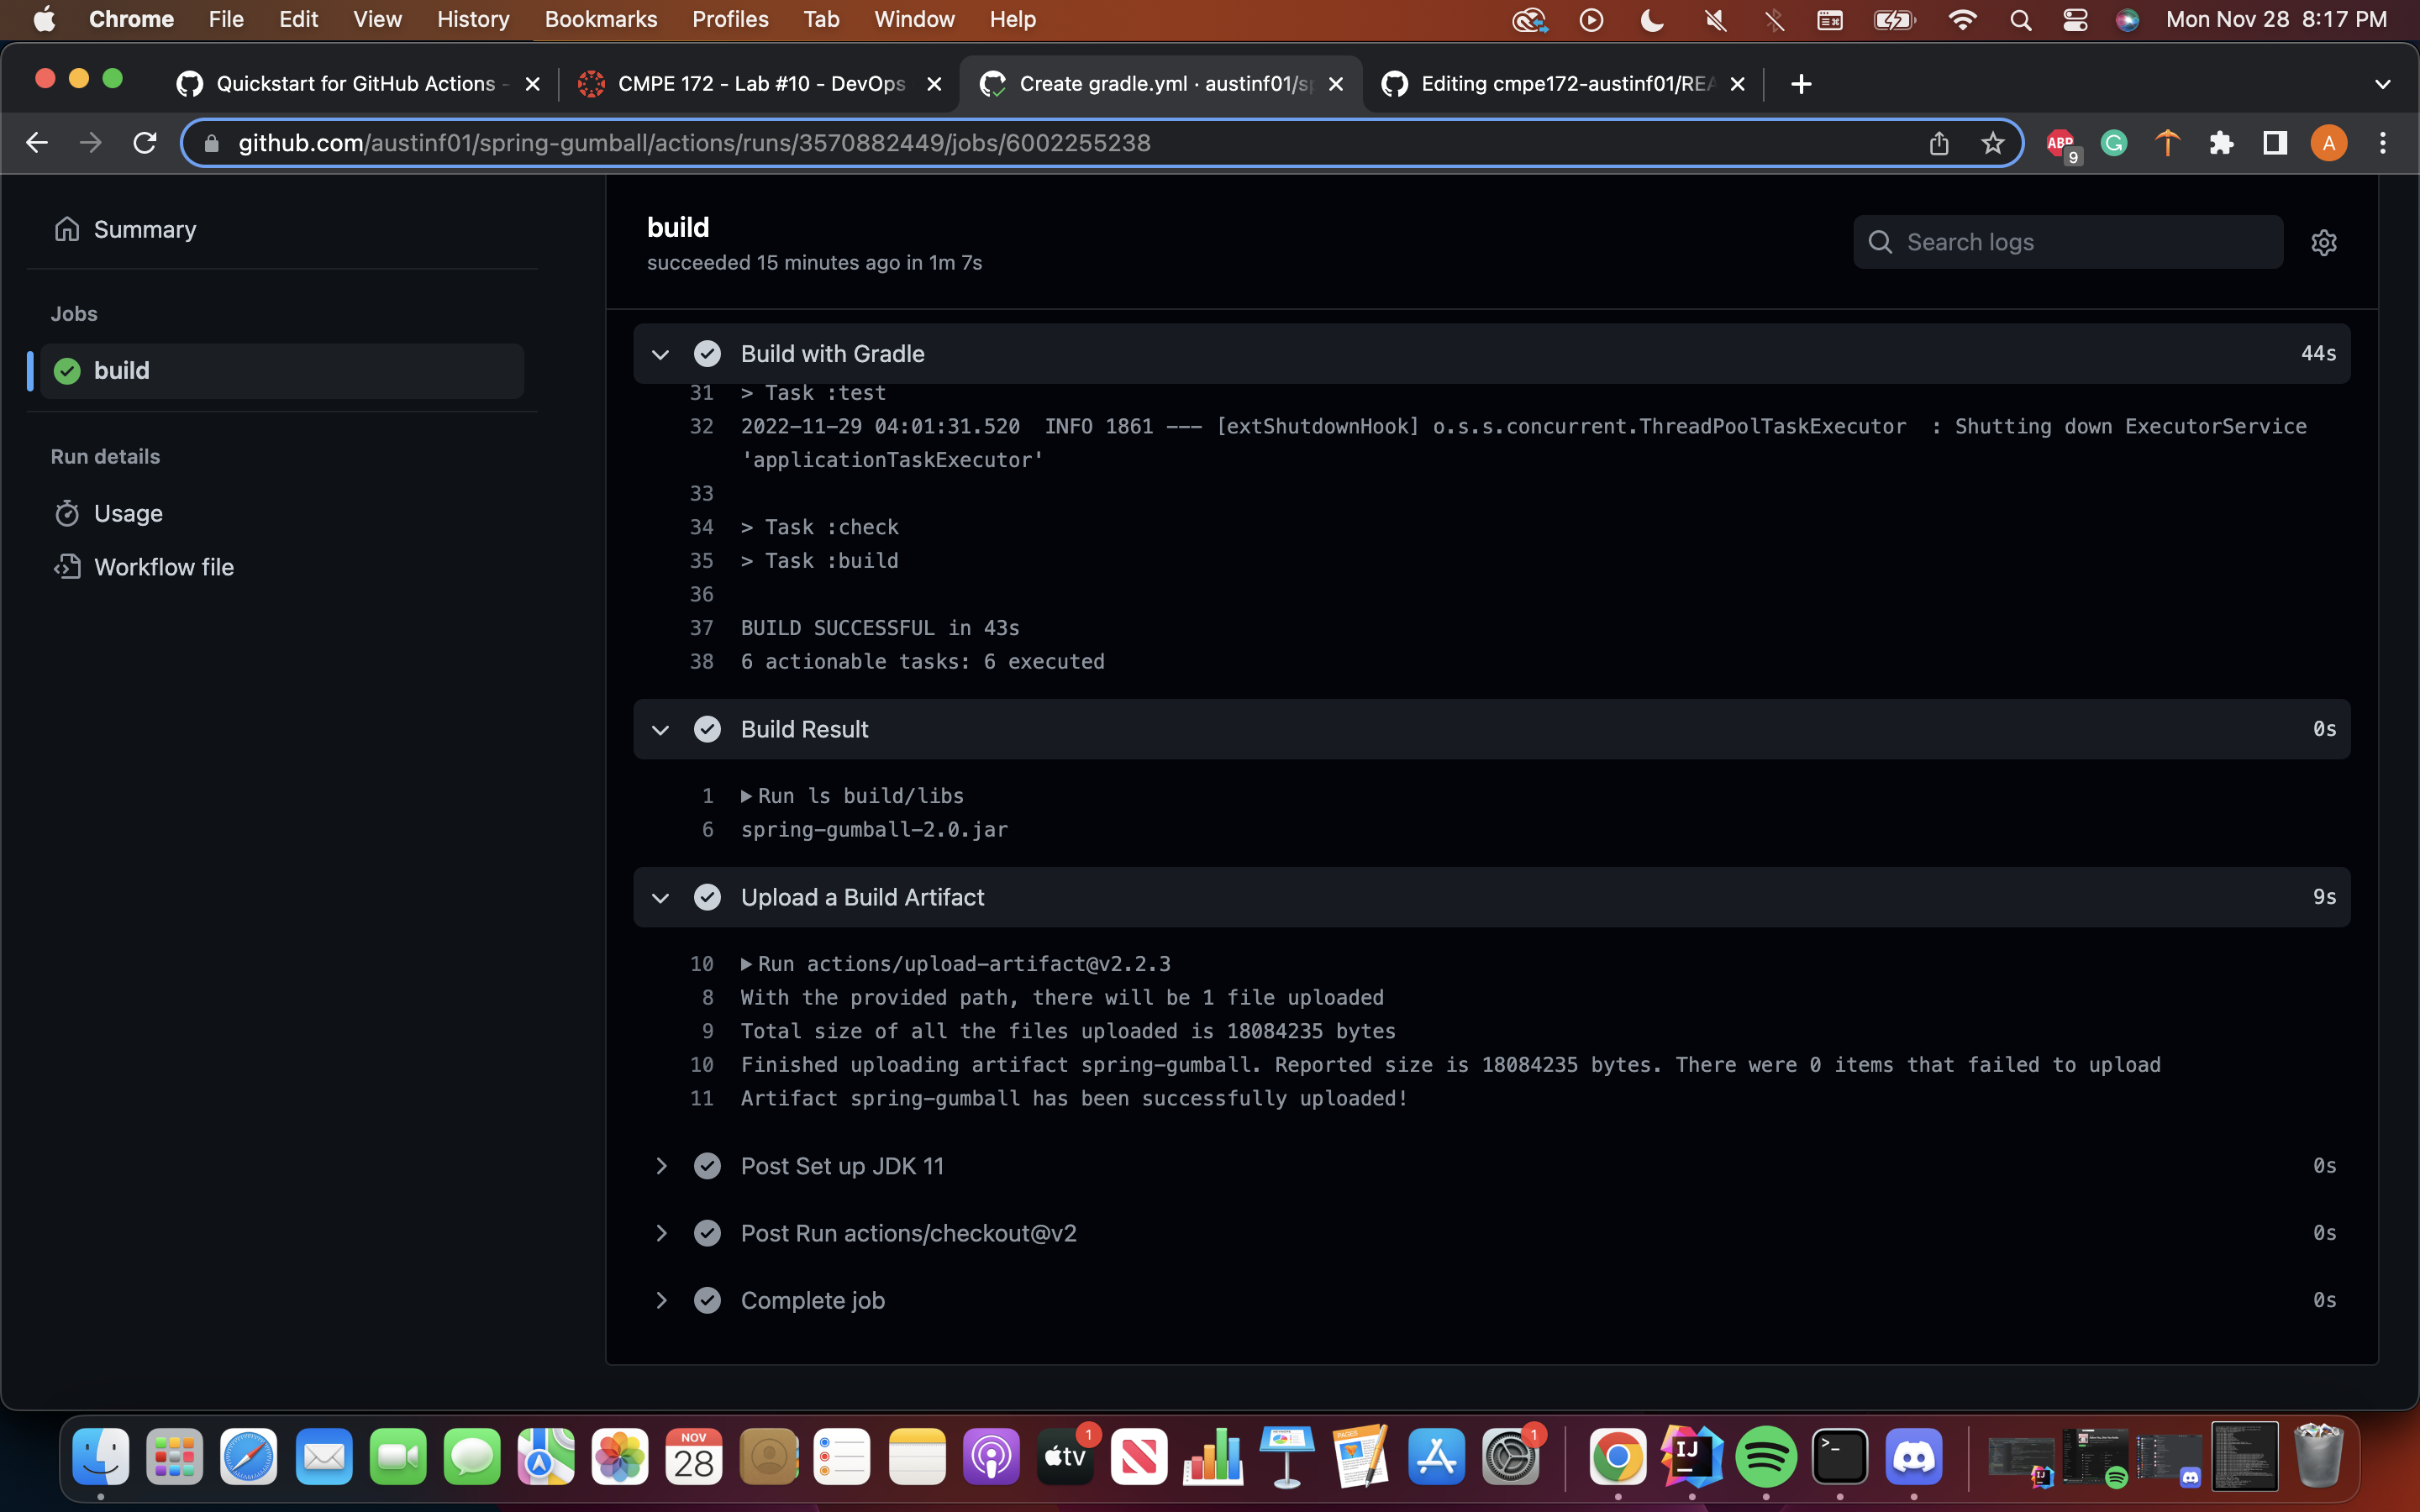Toggle the Focus moon icon
This screenshot has height=1512, width=2420.
pos(1652,20)
